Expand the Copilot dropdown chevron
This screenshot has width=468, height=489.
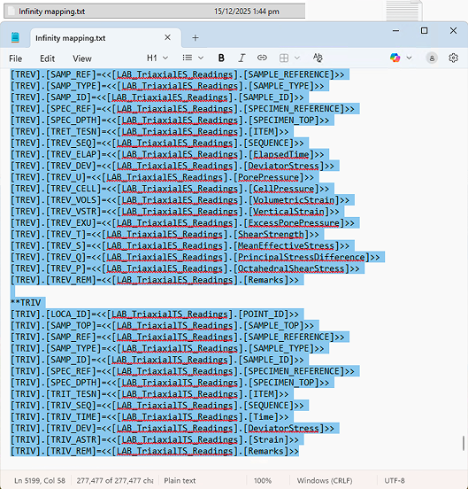409,58
